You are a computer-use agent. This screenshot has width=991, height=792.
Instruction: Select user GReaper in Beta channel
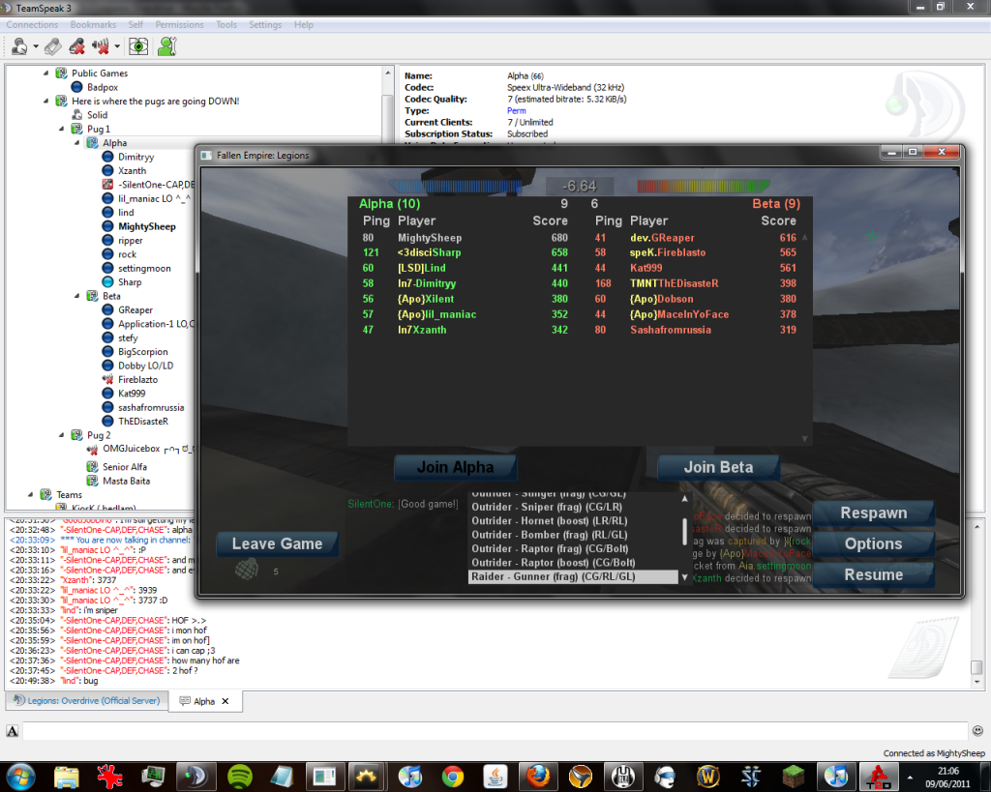point(135,310)
